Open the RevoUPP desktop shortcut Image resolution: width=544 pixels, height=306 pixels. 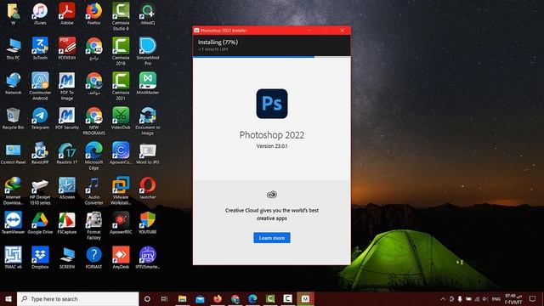coord(40,154)
